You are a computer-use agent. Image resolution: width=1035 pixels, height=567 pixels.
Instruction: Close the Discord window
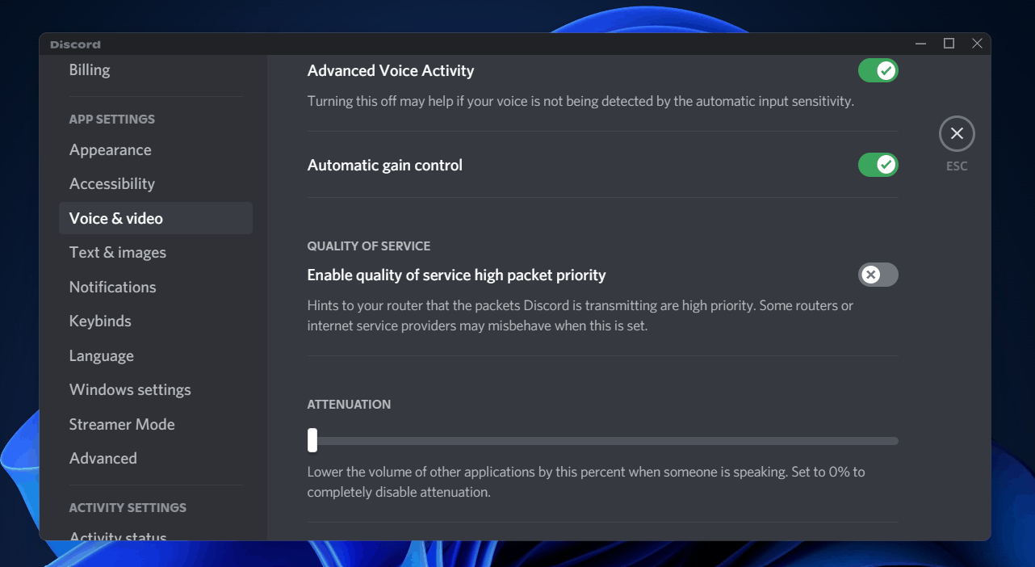(x=977, y=44)
